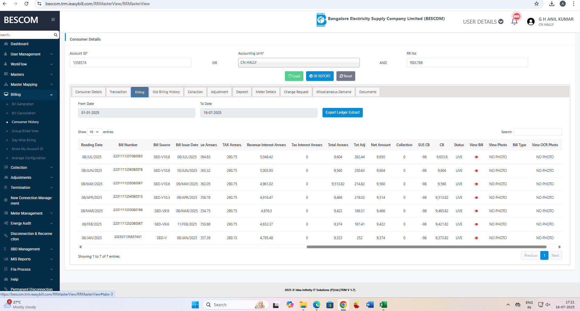Open Excel from taskbar
Image resolution: width=580 pixels, height=311 pixels.
(x=383, y=305)
